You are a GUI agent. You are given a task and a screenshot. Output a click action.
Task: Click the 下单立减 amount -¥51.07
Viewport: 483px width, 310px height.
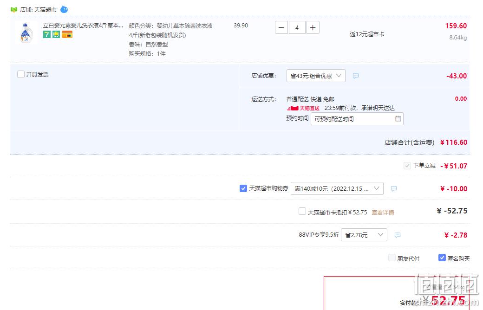tap(454, 166)
